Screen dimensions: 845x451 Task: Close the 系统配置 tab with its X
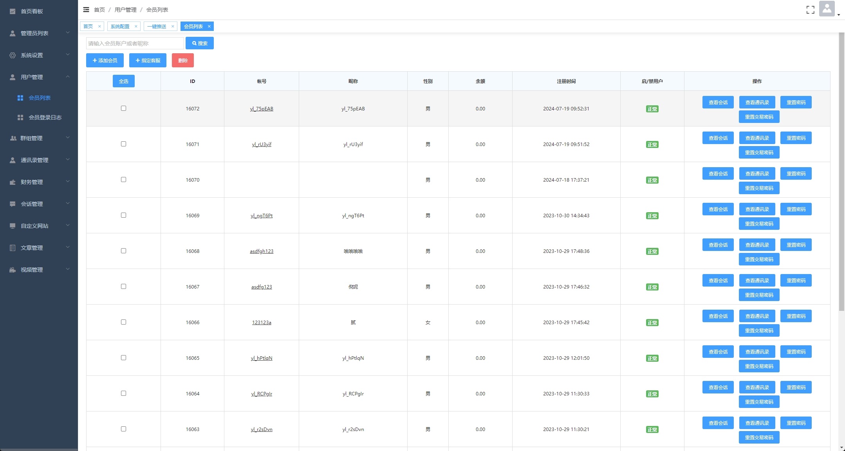point(136,26)
